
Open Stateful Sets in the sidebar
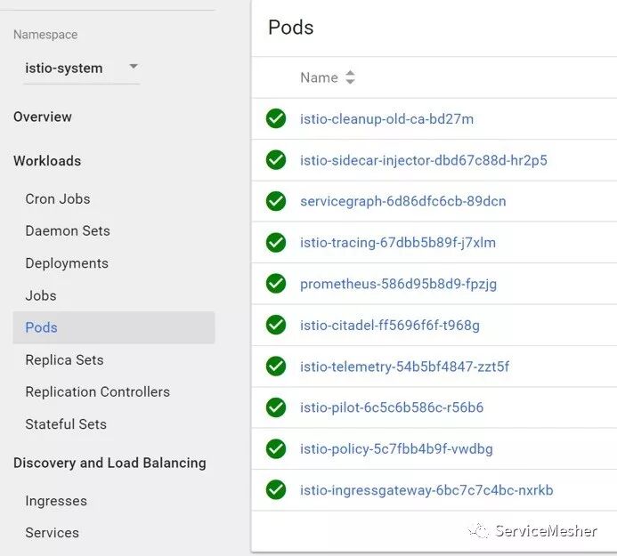(66, 424)
